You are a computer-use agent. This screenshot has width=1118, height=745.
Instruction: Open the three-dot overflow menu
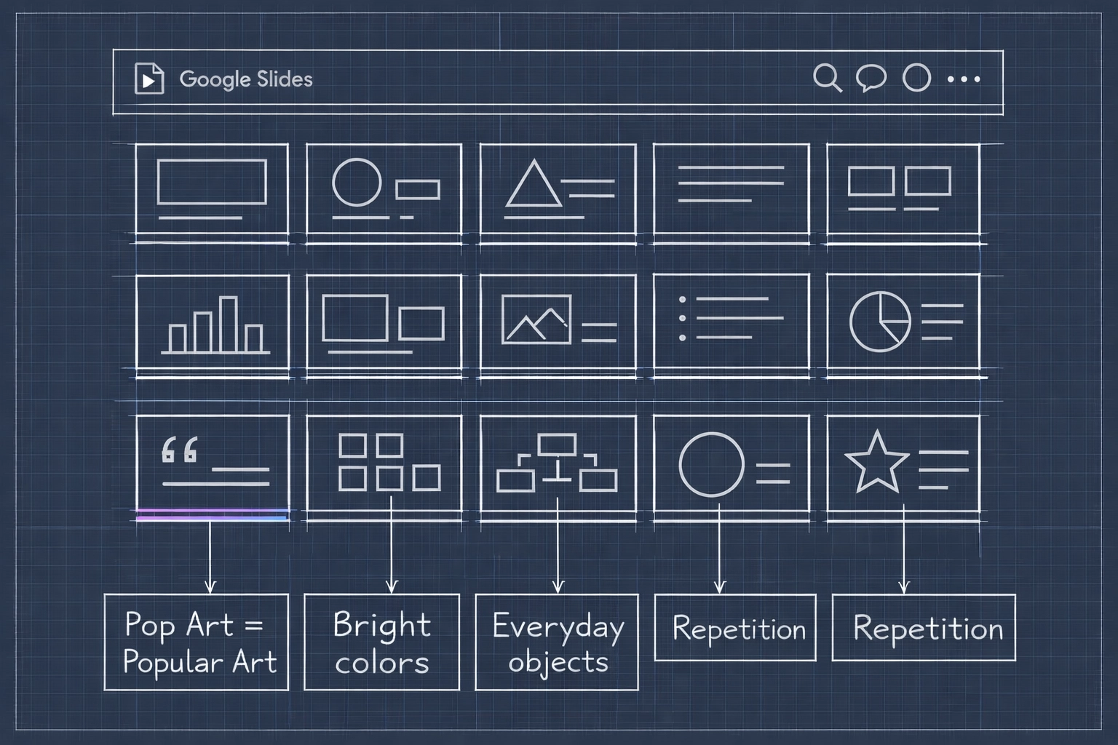(x=964, y=79)
